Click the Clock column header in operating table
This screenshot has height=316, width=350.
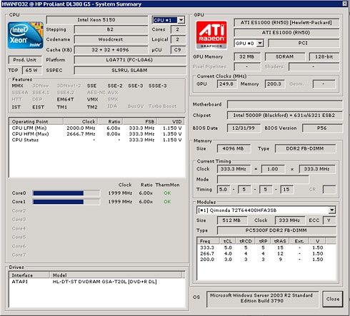(81, 121)
